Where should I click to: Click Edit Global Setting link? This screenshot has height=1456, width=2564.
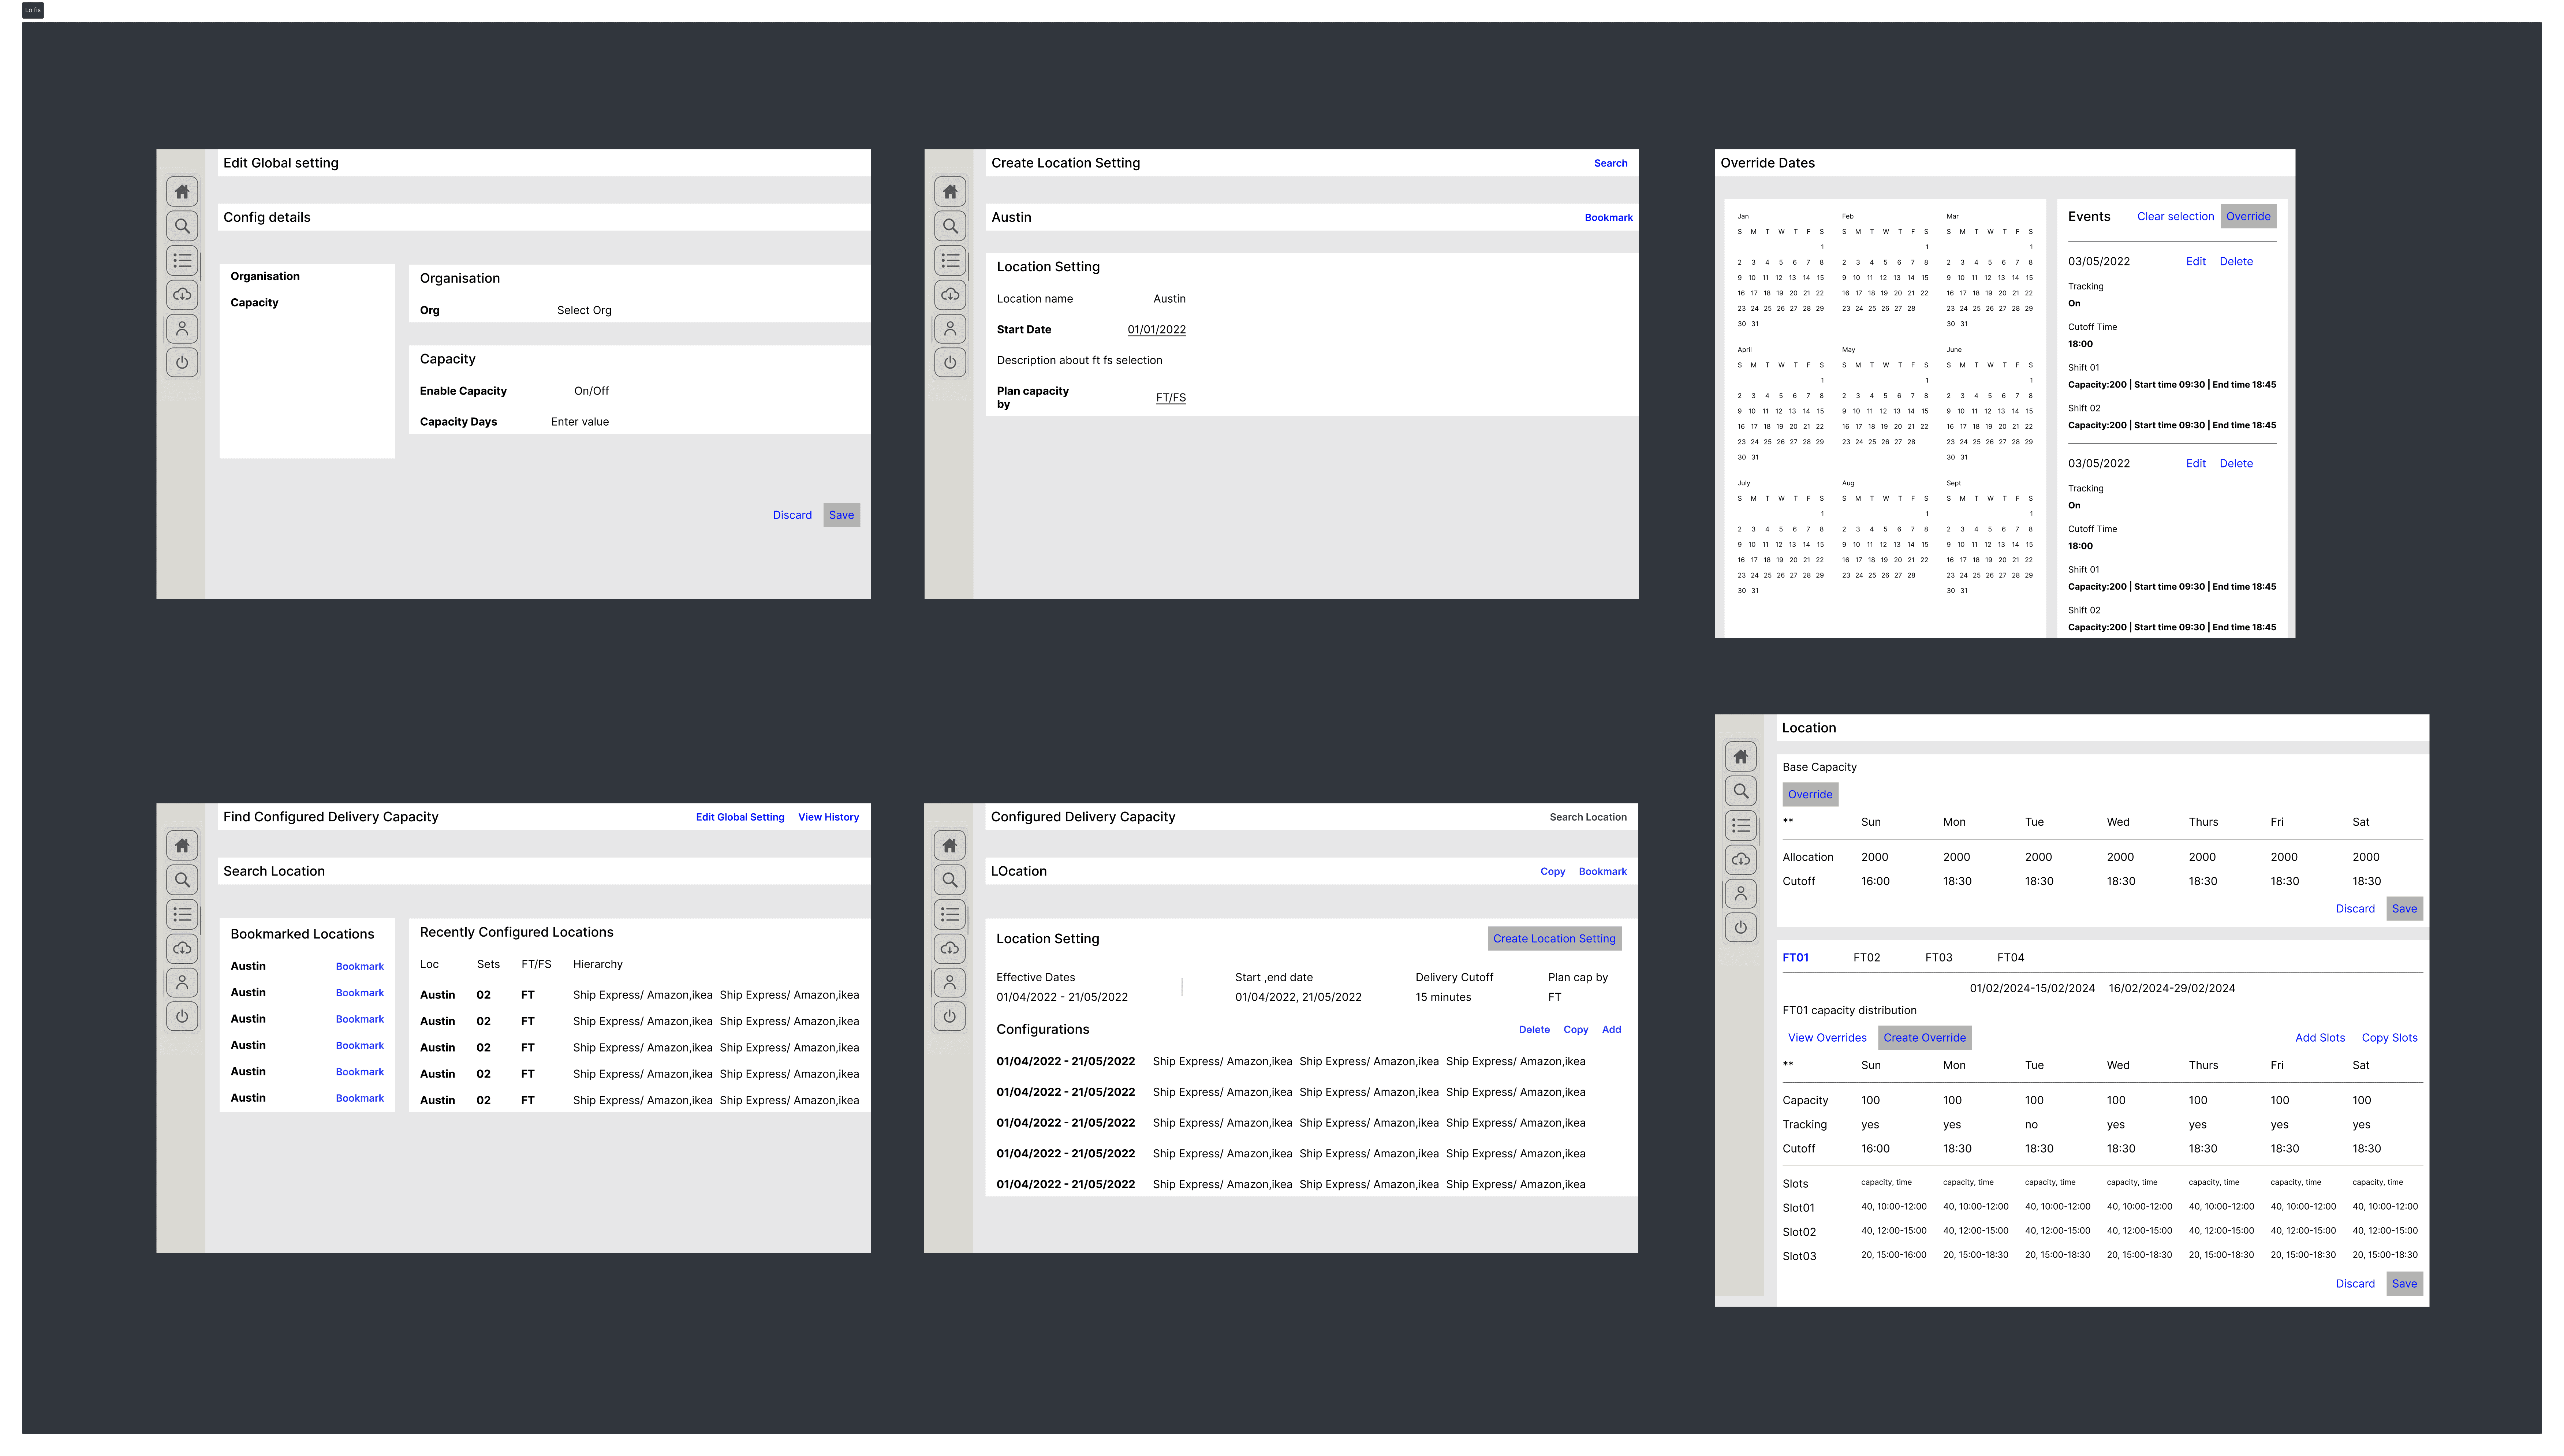tap(740, 817)
